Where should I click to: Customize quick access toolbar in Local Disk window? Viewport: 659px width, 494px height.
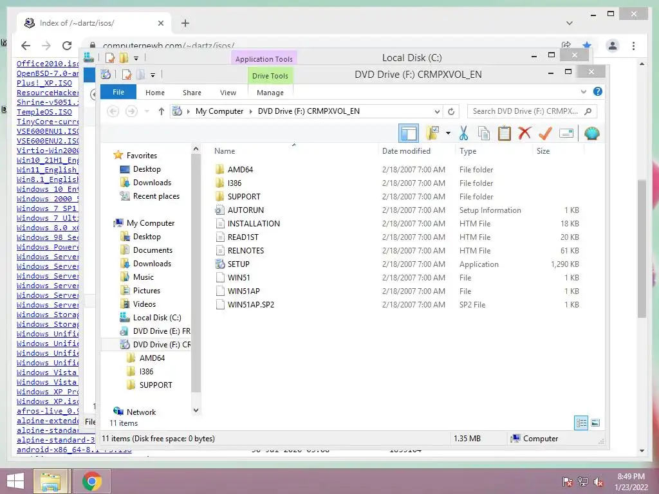pos(136,58)
